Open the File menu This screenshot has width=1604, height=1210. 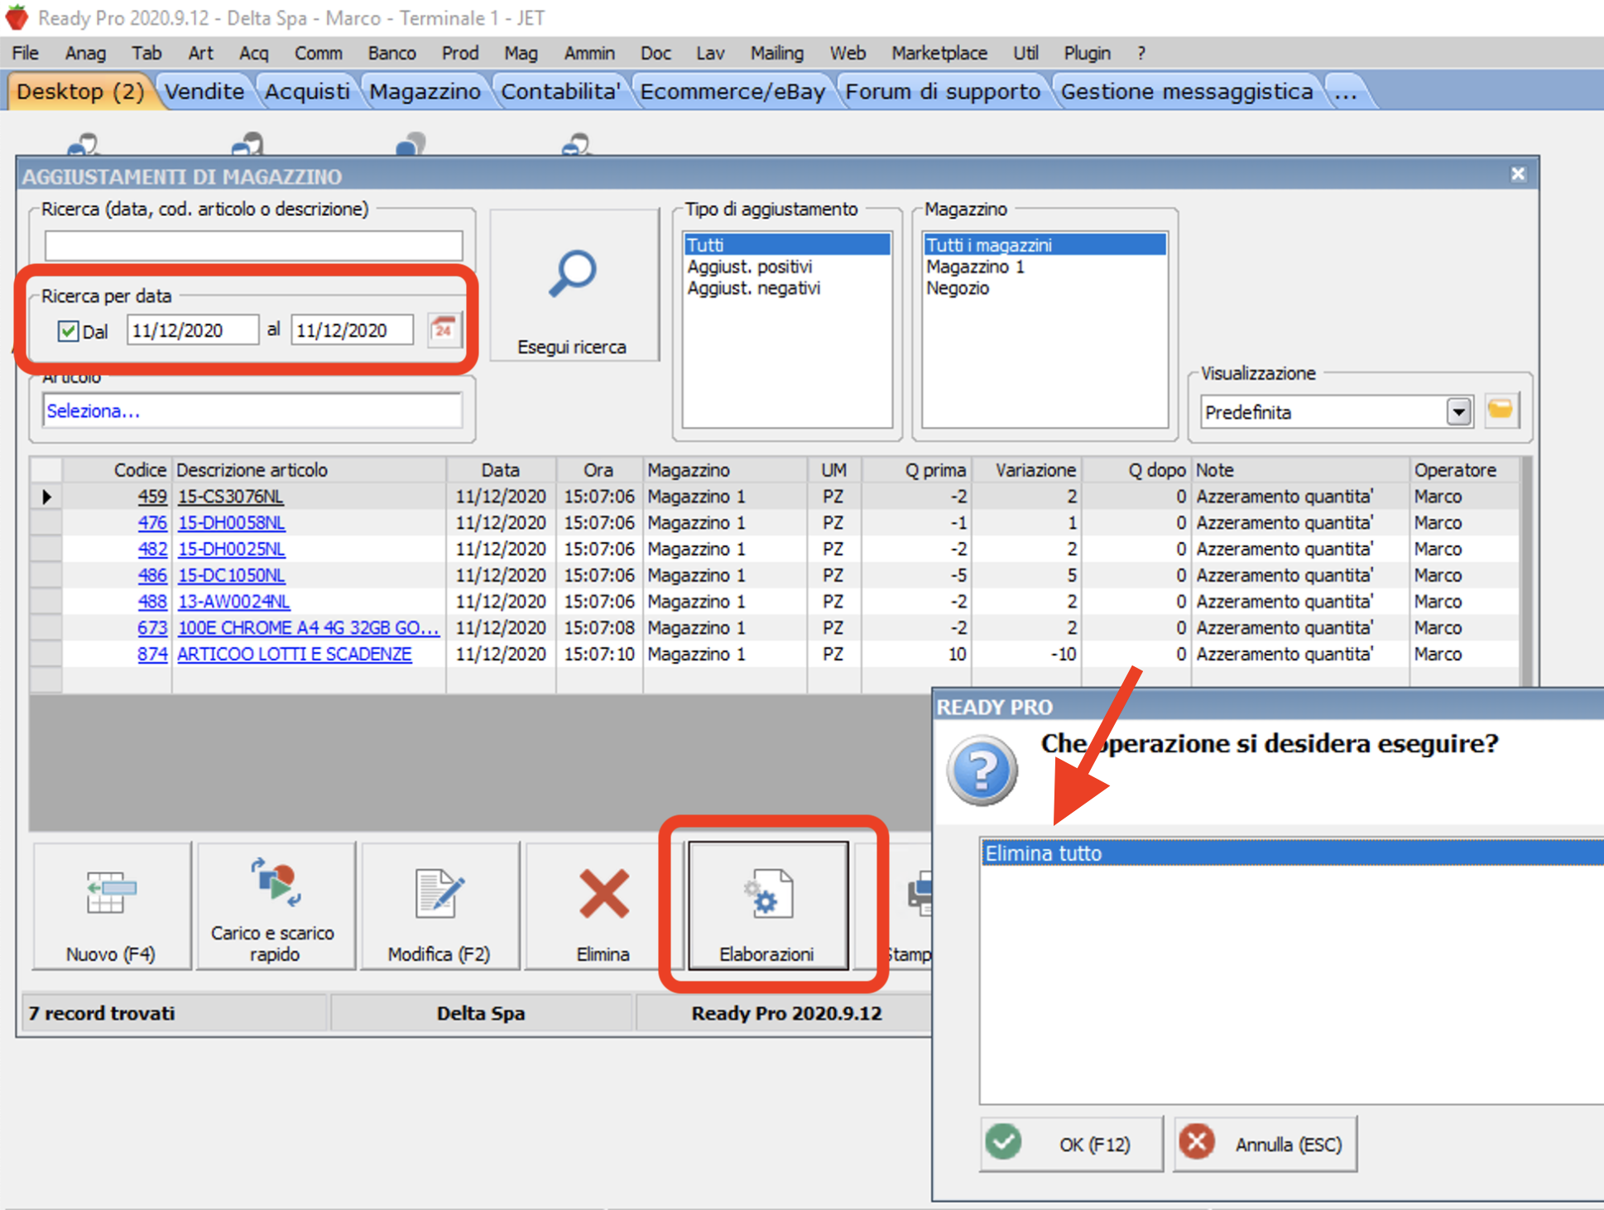pos(26,53)
